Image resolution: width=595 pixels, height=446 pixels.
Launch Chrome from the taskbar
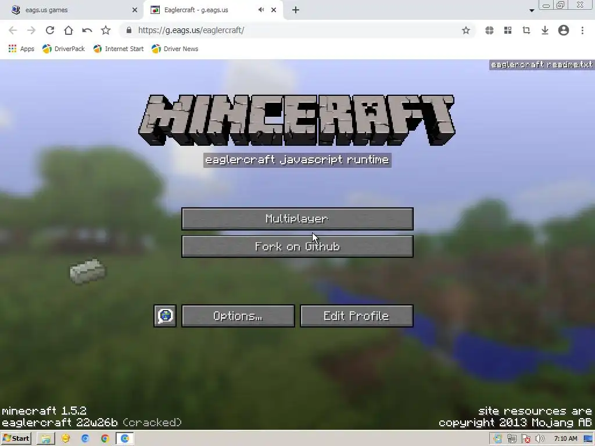[105, 439]
